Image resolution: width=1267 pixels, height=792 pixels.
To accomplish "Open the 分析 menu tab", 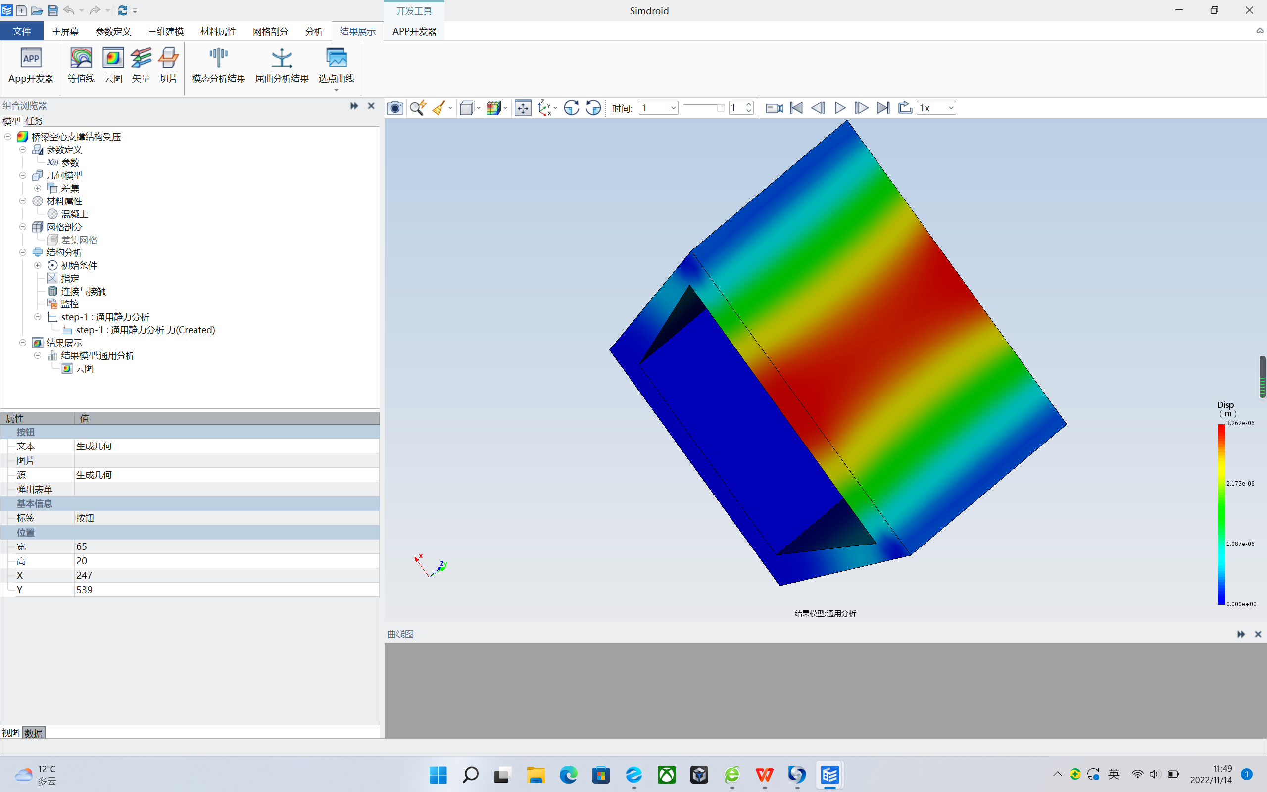I will (313, 31).
